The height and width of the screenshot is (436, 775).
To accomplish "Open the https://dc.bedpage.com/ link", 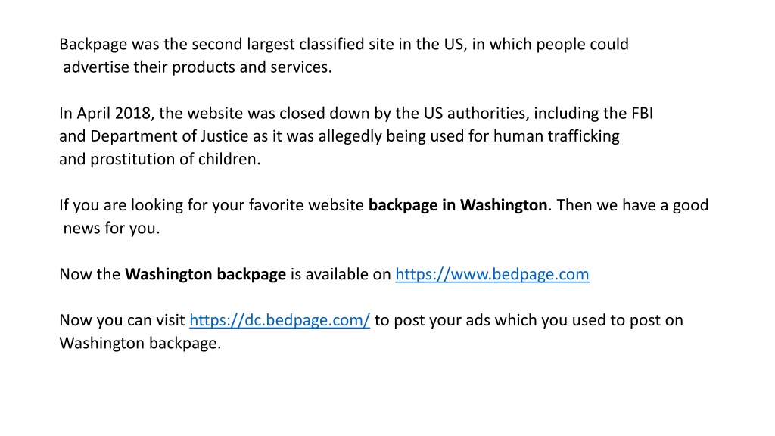I will pos(279,320).
